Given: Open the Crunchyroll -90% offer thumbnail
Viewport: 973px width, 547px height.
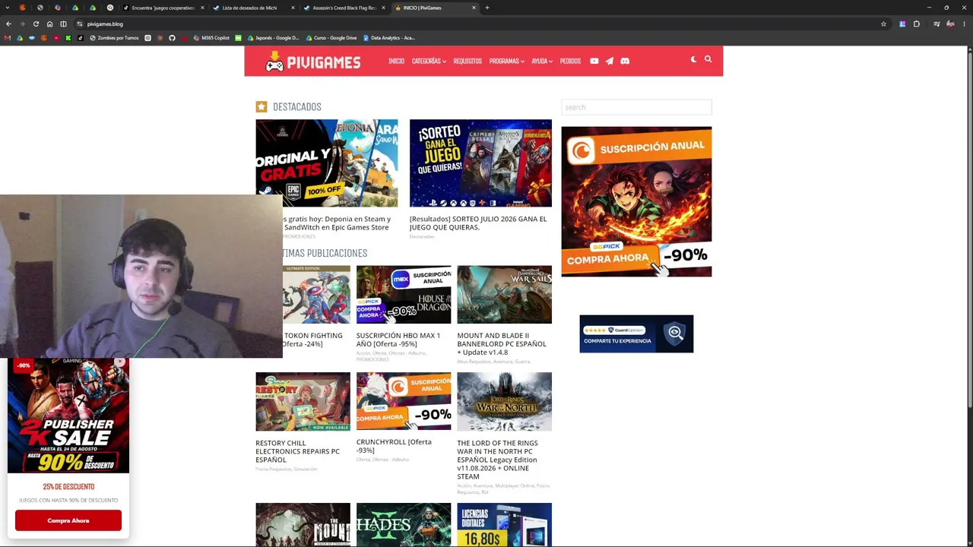Looking at the screenshot, I should 404,401.
